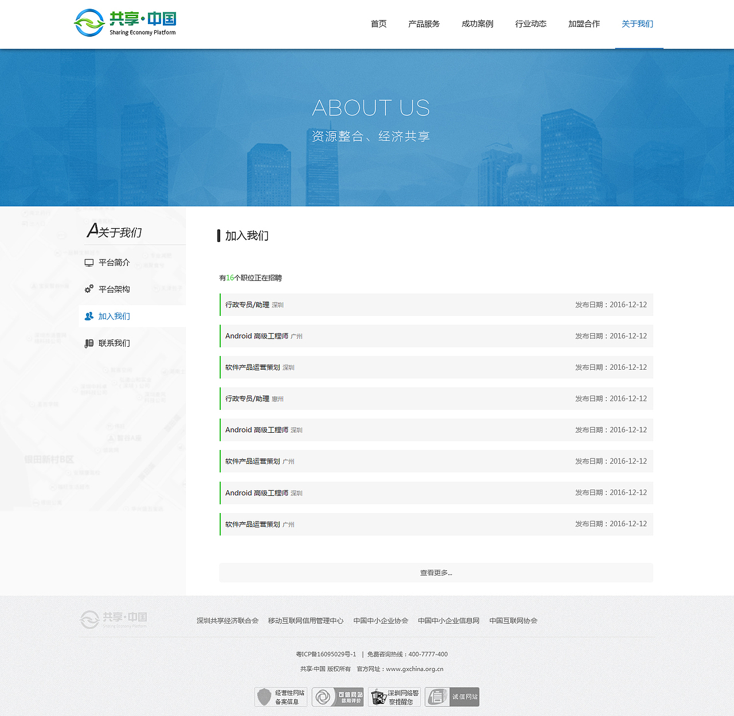This screenshot has width=734, height=716.
Task: Open the 移动互联网信用管理中心 footer link
Action: point(306,620)
